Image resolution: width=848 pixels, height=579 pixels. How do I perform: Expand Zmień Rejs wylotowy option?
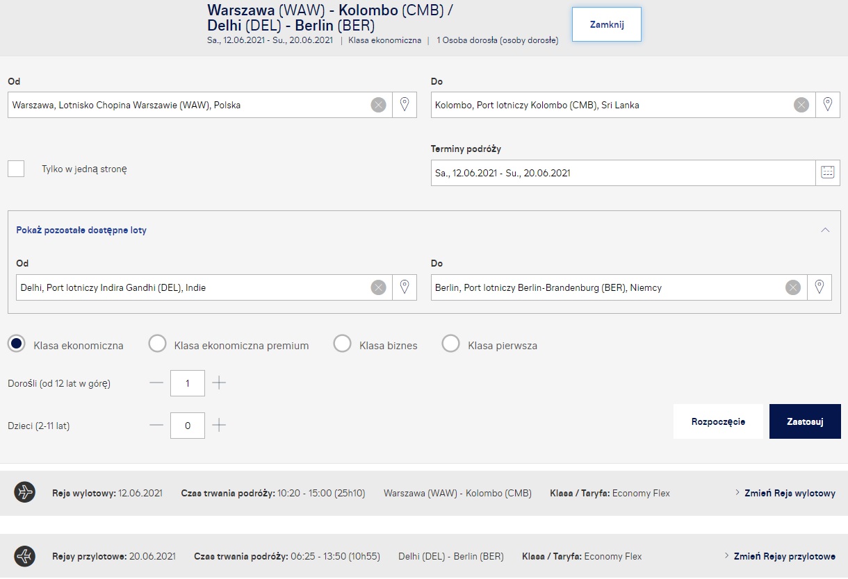pos(785,493)
